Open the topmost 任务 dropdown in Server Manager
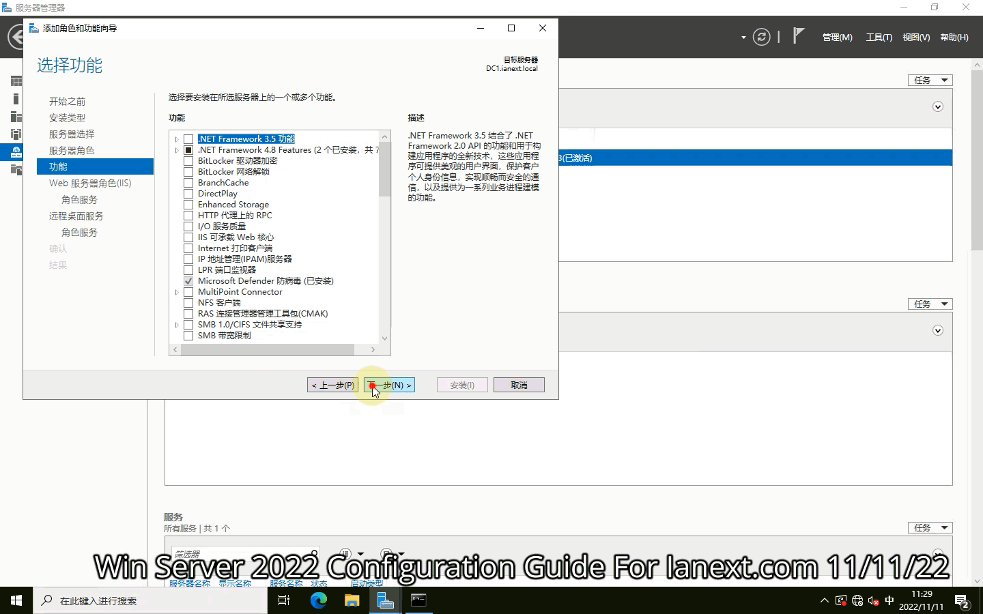This screenshot has height=614, width=983. pyautogui.click(x=930, y=80)
